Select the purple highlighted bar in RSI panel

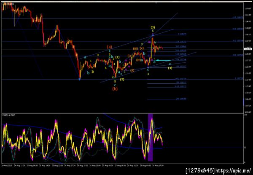(150, 137)
